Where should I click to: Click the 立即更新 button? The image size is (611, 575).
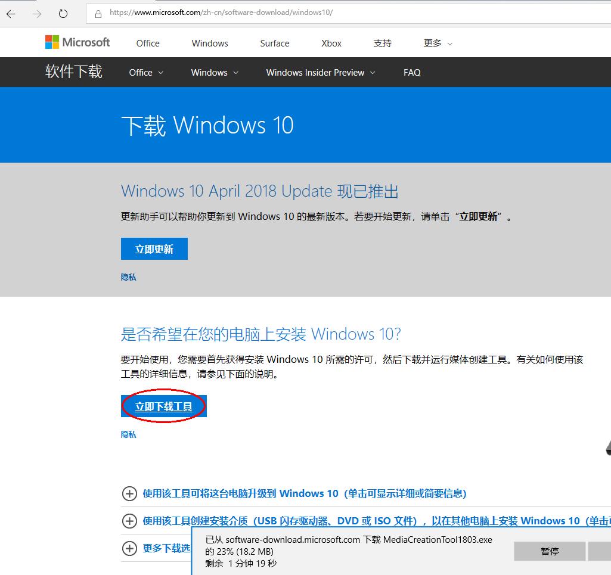coord(154,248)
